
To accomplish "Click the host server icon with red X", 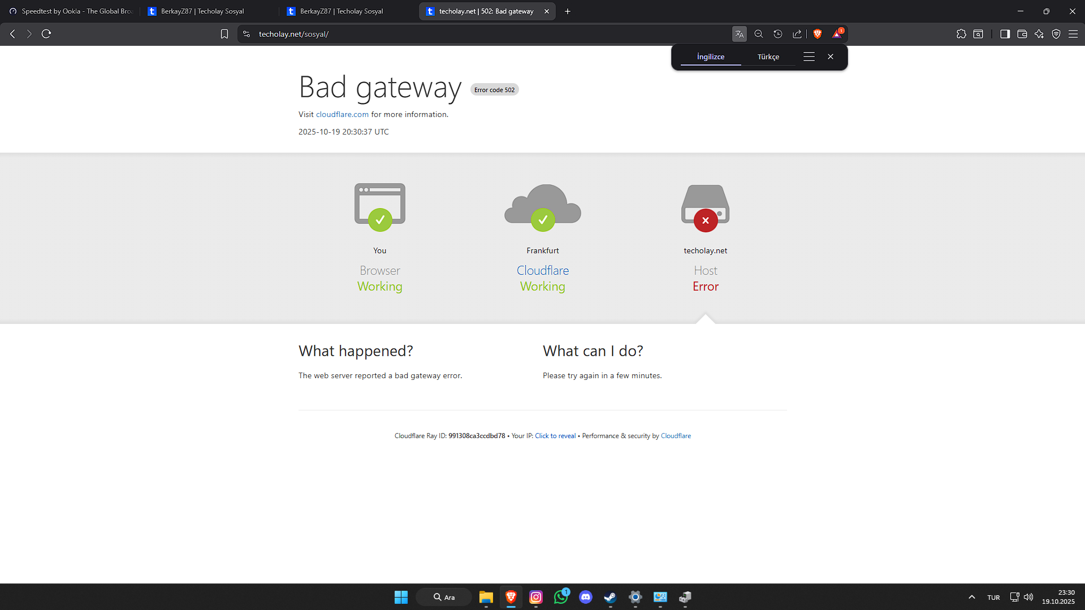I will tap(706, 207).
